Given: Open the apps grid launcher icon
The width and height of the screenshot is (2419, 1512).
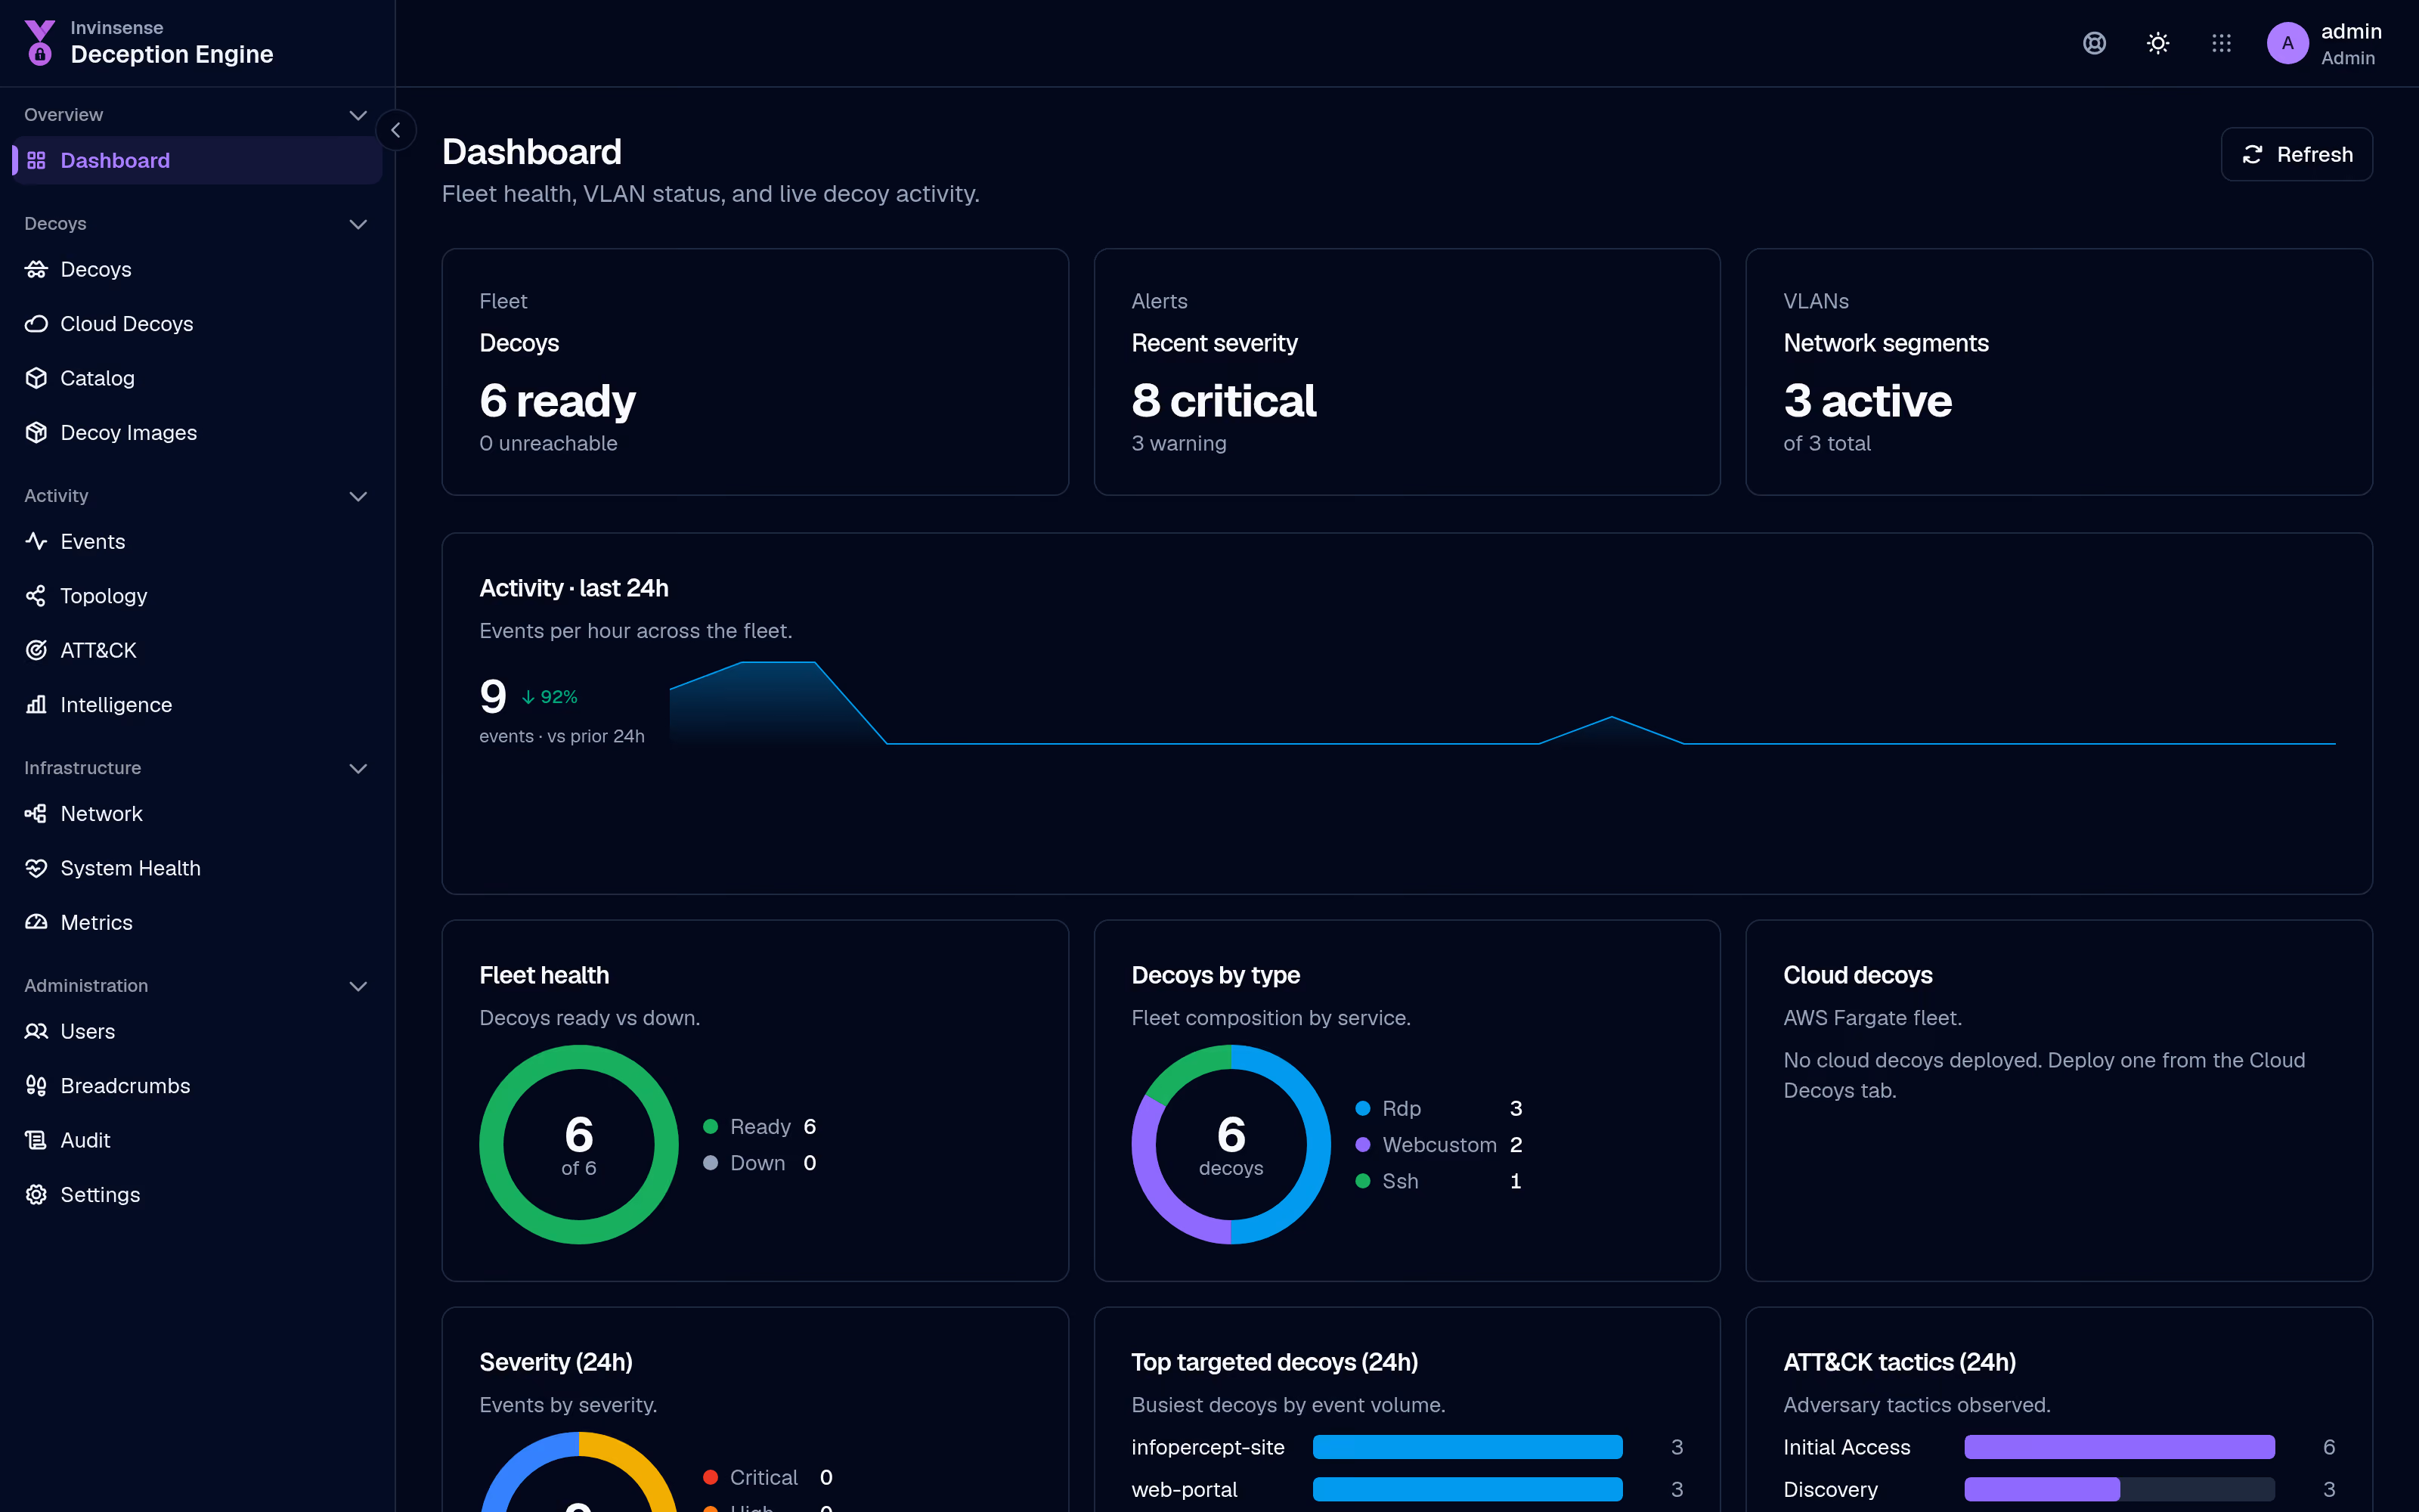Looking at the screenshot, I should (2221, 43).
